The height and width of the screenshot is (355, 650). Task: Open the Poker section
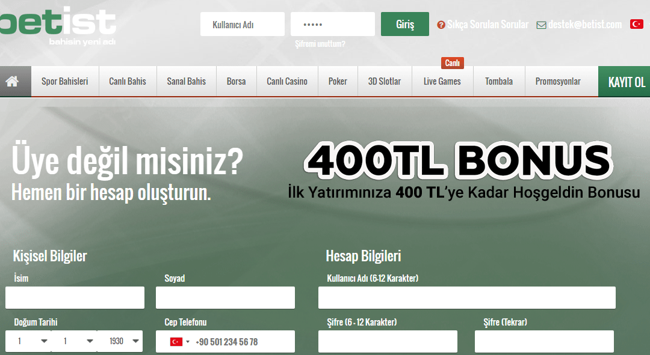click(338, 82)
